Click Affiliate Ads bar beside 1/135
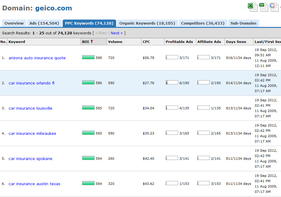281x197 pixels. pos(203,108)
